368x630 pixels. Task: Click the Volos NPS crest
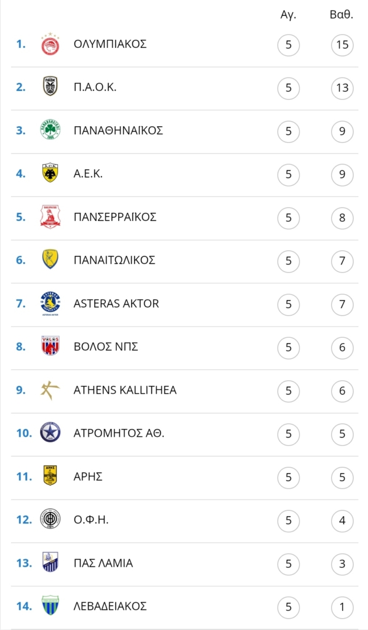pos(50,346)
